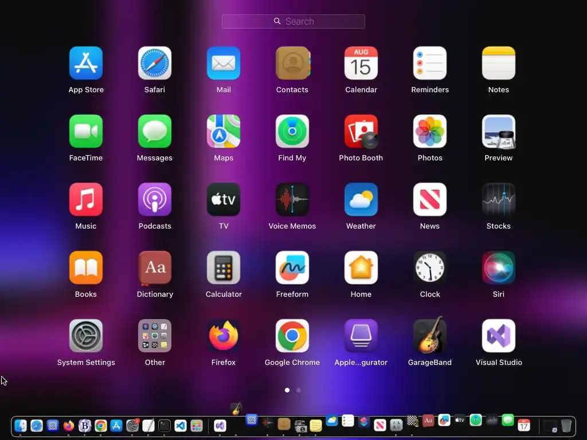This screenshot has width=587, height=440.
Task: Open Calendar showing AUG 15
Action: (x=361, y=63)
